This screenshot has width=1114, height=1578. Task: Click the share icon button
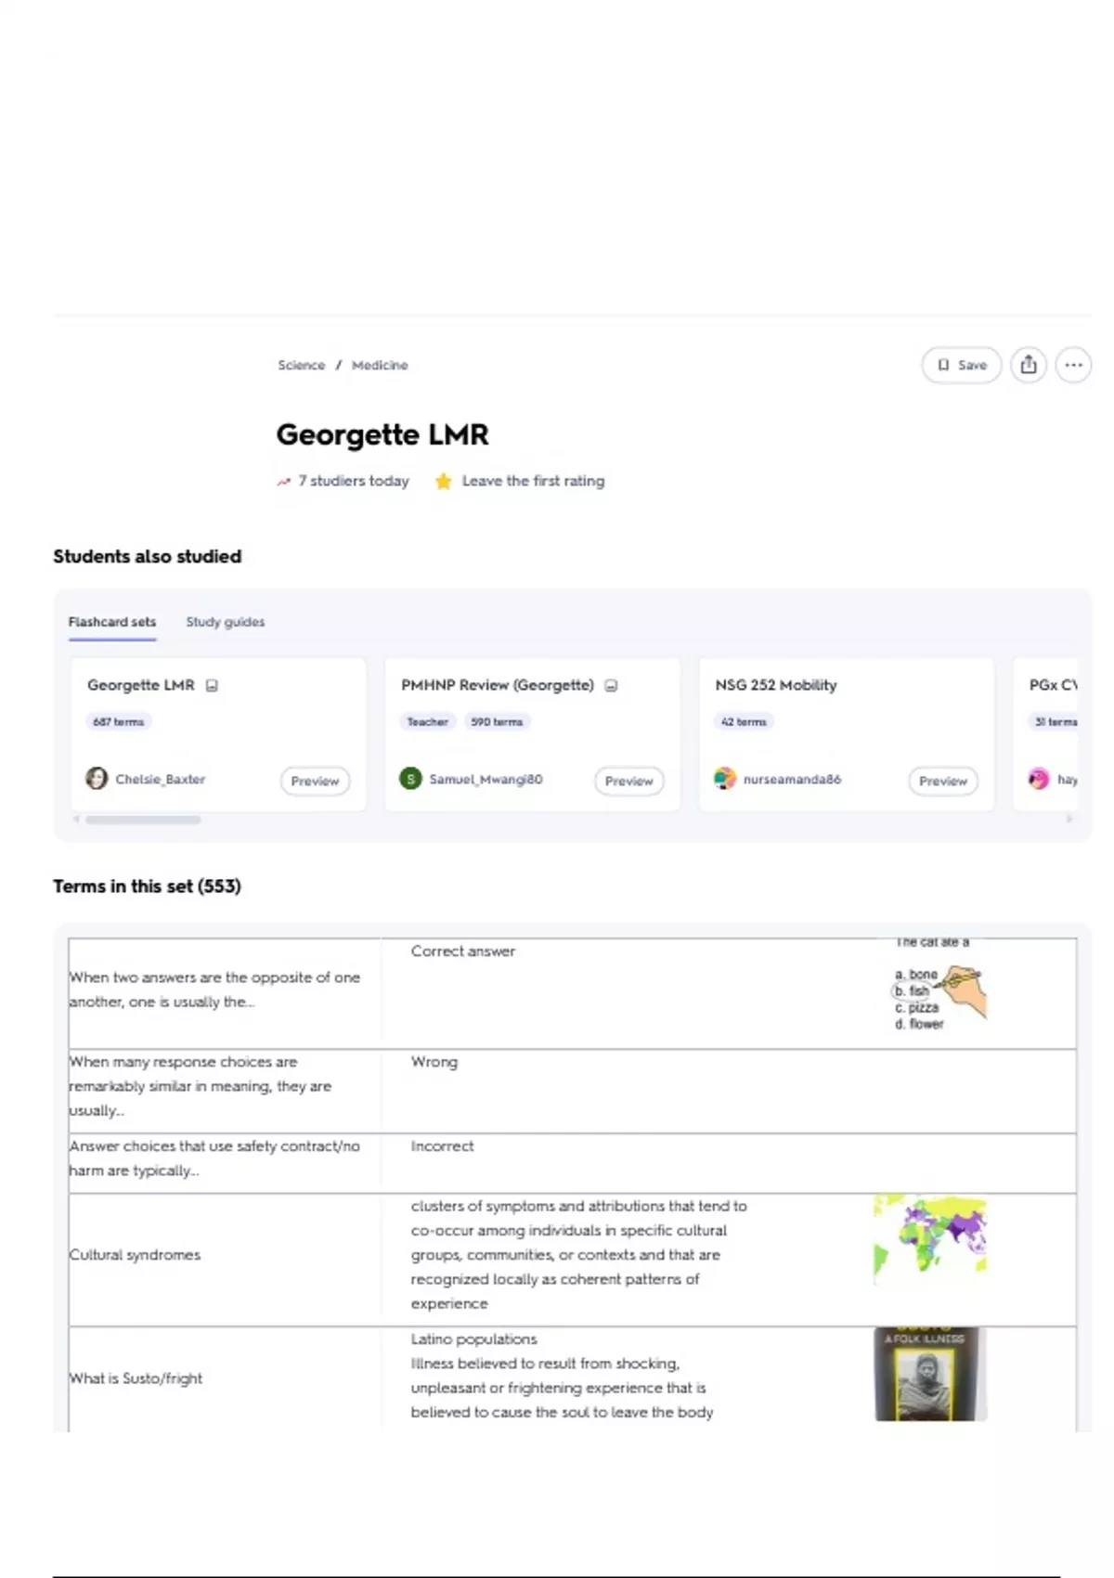[1028, 365]
